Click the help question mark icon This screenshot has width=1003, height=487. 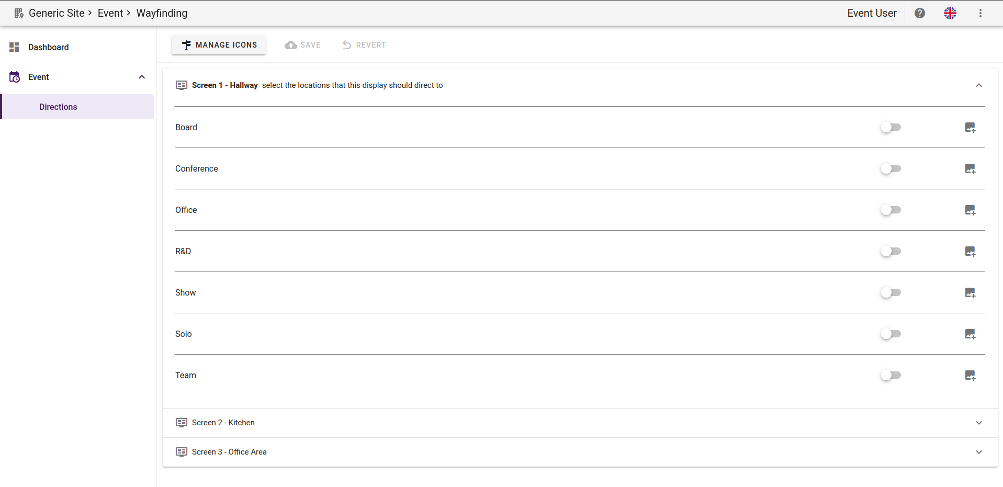tap(919, 13)
